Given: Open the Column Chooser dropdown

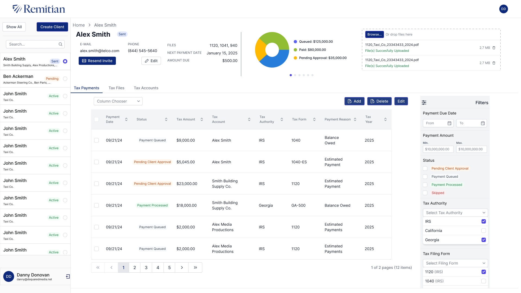Looking at the screenshot, I should [x=118, y=101].
